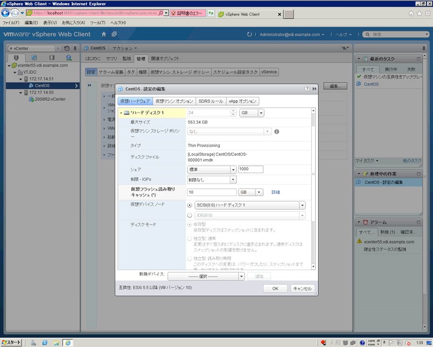Click the vSphere search box
The image size is (433, 347).
[x=396, y=34]
